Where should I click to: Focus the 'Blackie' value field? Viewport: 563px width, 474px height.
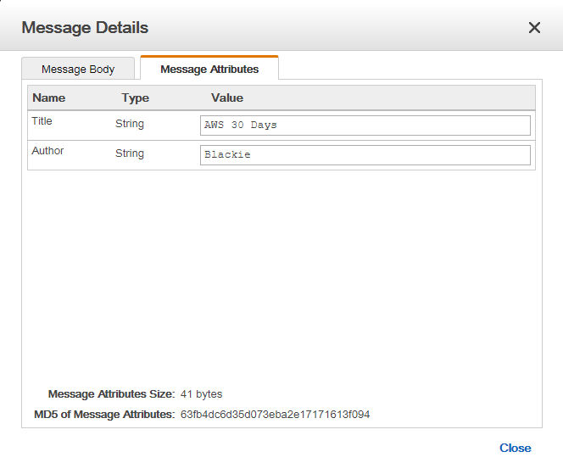pyautogui.click(x=365, y=155)
